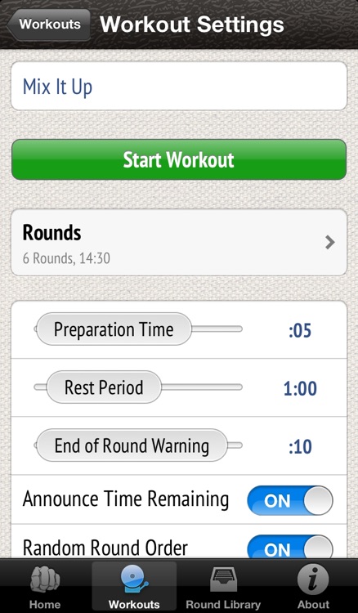Click the chevron arrow on Rounds row
Viewport: 358px width, 613px height.
[x=330, y=243]
